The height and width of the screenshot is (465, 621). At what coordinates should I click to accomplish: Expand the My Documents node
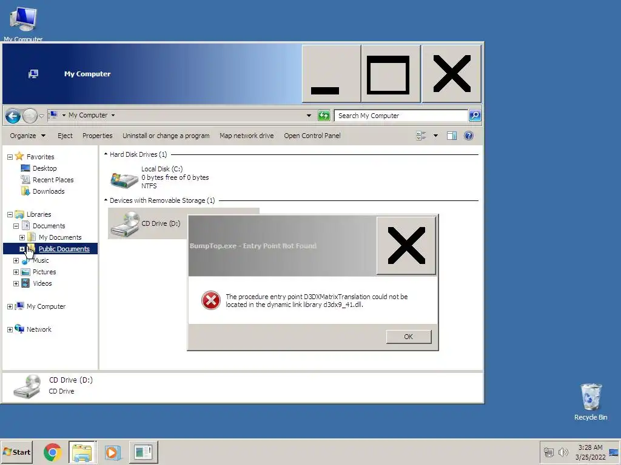point(22,237)
